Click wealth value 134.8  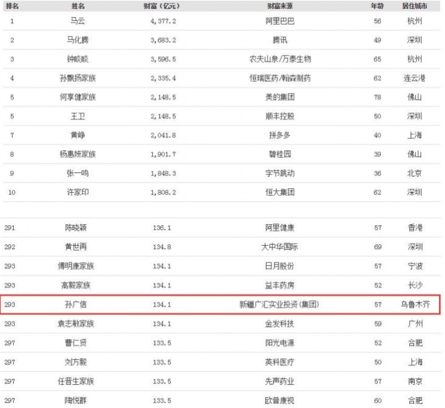162,247
